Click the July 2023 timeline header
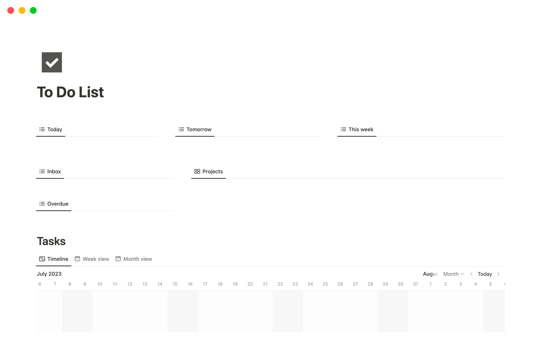The image size is (541, 338). click(49, 273)
